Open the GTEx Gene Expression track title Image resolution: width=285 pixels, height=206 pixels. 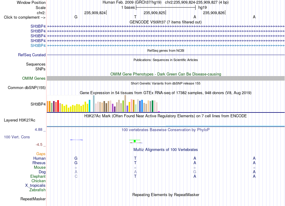pos(165,93)
